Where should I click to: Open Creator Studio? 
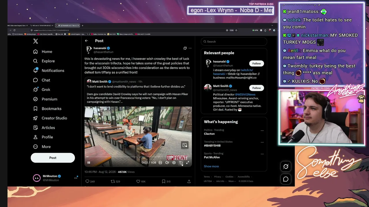(x=50, y=118)
